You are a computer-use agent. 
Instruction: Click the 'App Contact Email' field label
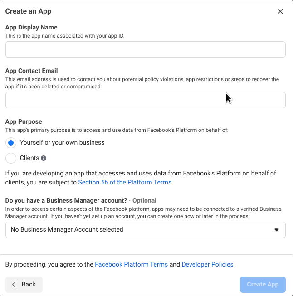click(31, 71)
